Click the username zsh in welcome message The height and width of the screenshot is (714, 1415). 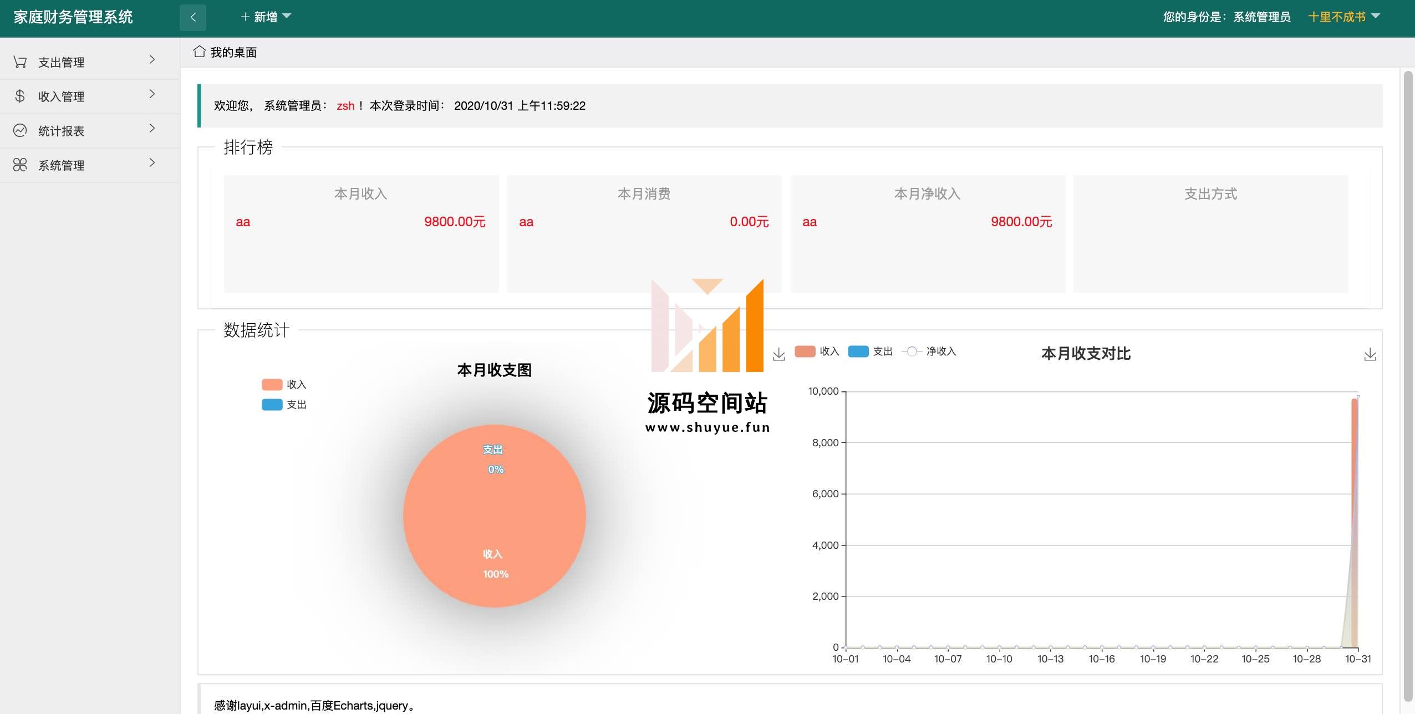pos(345,106)
